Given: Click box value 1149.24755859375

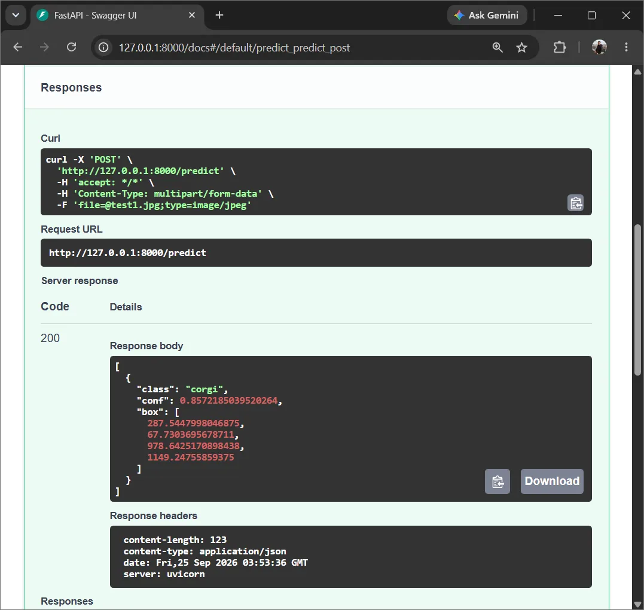Looking at the screenshot, I should 191,457.
